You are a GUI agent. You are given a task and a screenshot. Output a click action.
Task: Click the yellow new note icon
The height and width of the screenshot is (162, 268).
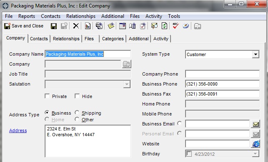111,26
